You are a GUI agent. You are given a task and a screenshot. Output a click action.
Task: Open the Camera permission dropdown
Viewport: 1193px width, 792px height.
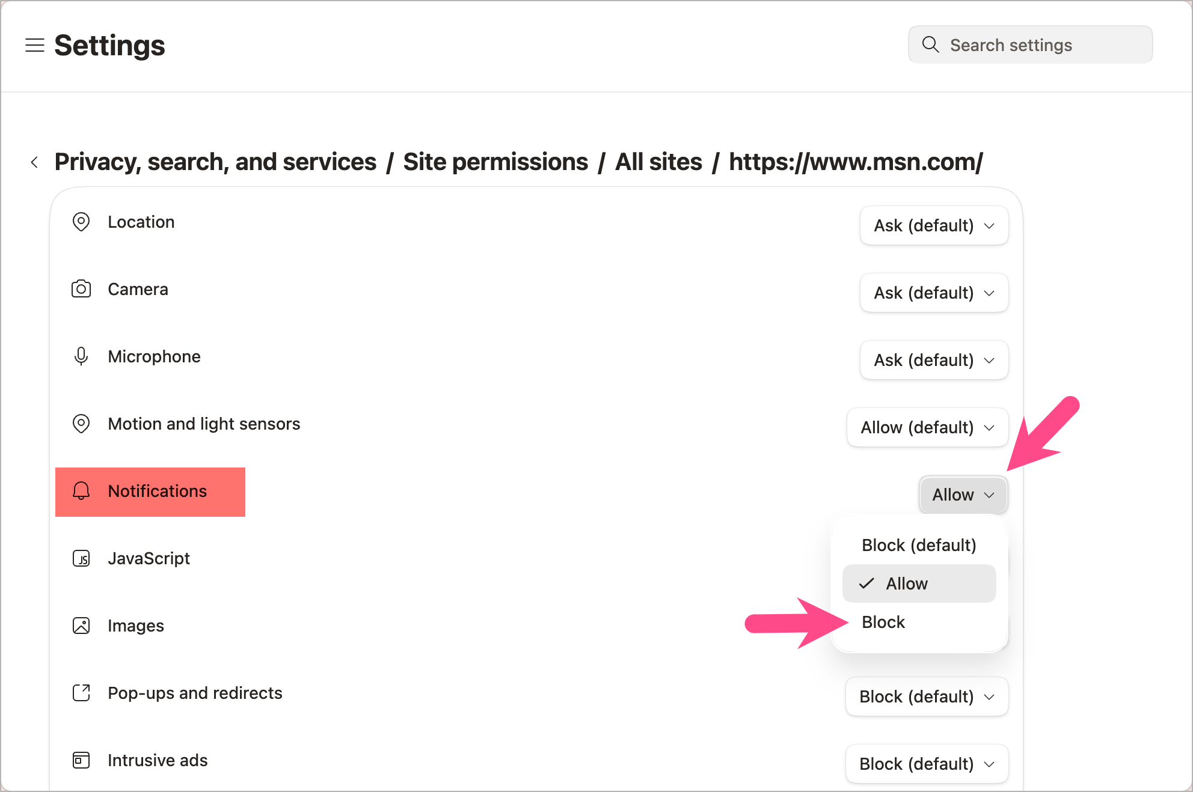pyautogui.click(x=934, y=293)
